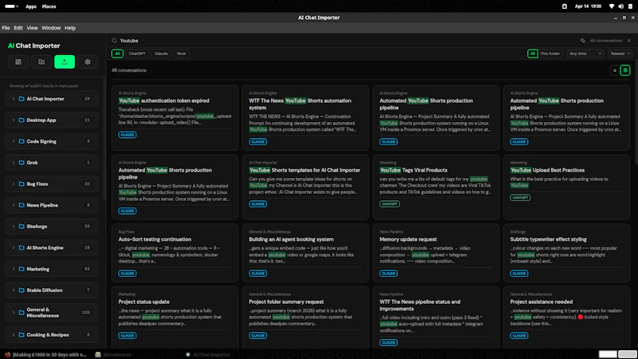Expand the AI Chat Importer folder chevron
Image resolution: width=638 pixels, height=359 pixels.
pyautogui.click(x=14, y=99)
